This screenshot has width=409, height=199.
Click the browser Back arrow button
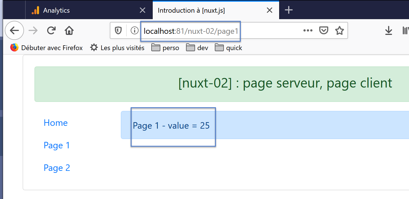click(x=14, y=30)
